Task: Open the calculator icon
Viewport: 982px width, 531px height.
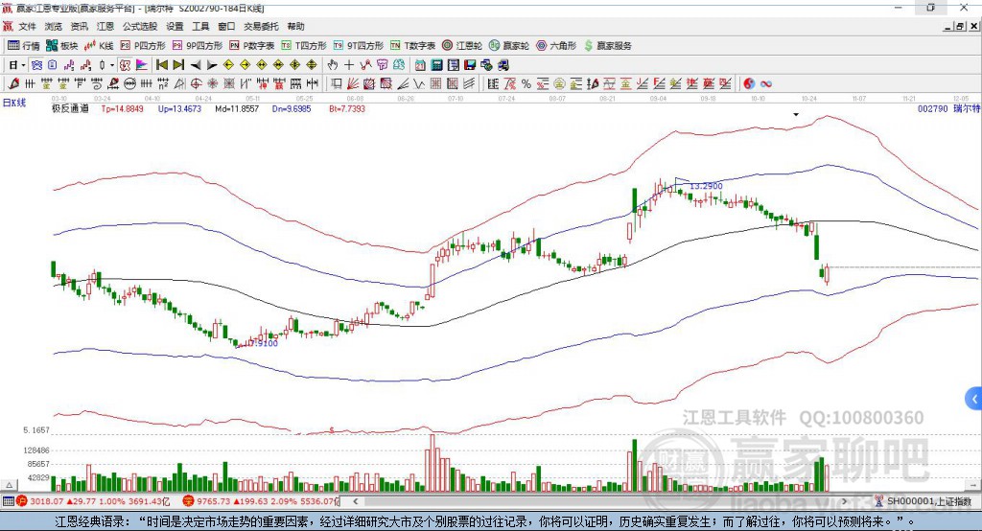Action: pos(436,65)
